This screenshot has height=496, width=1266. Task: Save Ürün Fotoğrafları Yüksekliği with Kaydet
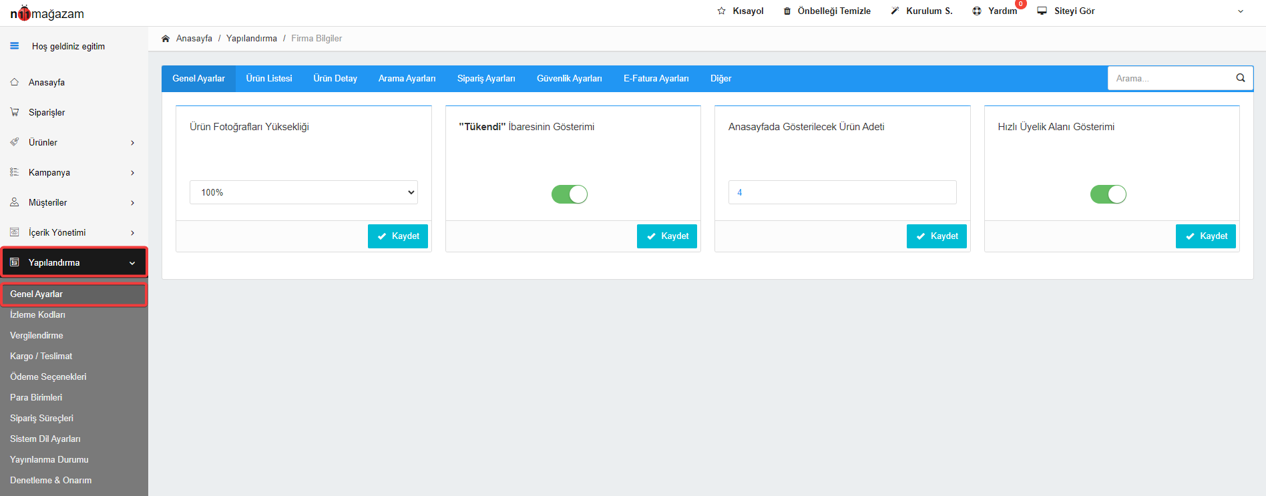[398, 236]
